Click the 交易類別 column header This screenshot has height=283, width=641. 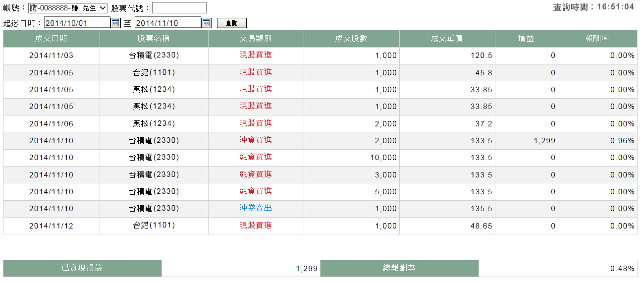(x=256, y=39)
